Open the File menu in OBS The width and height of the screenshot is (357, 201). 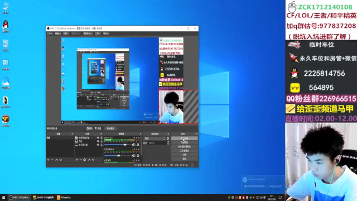50,33
